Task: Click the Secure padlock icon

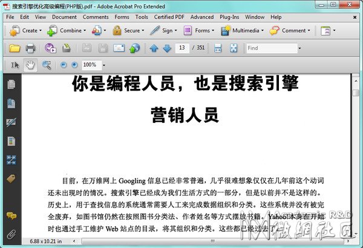Action: 117,31
